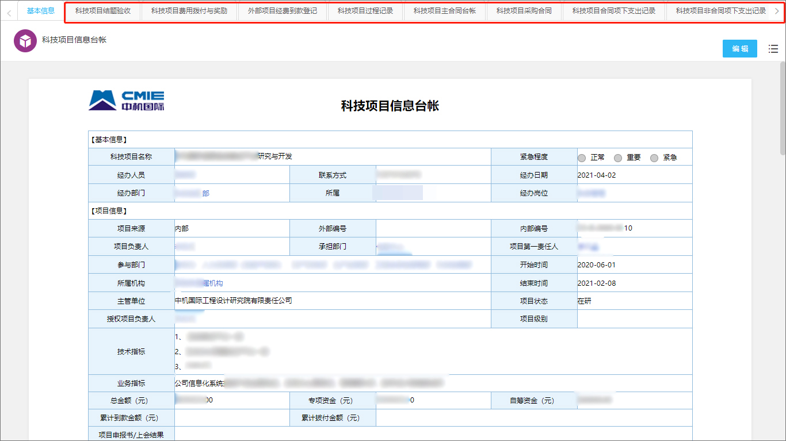The height and width of the screenshot is (441, 786).
Task: Click the 开始时间 value 2020-06-01
Action: 597,265
